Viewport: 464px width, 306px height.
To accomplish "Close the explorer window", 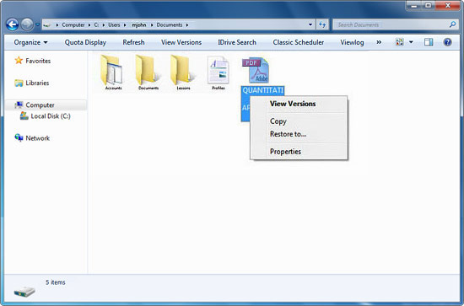I will point(447,6).
